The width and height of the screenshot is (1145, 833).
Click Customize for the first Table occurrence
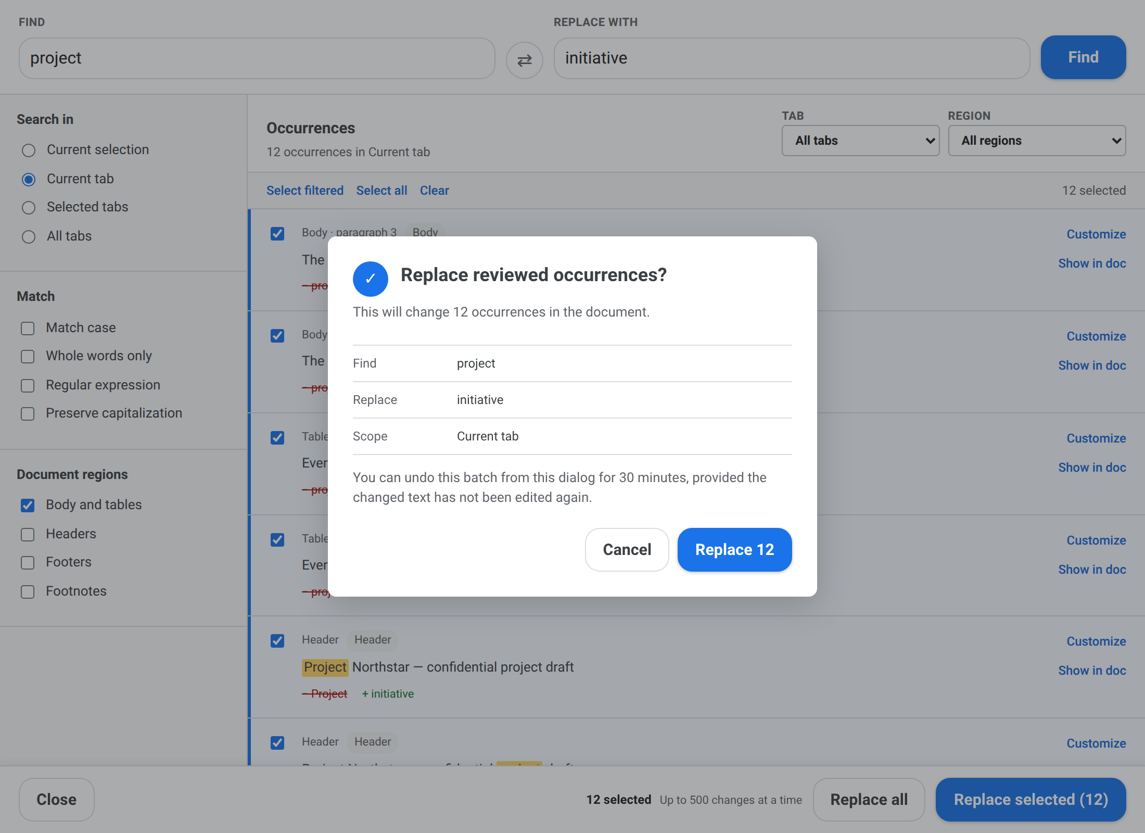1096,438
